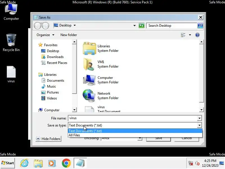This screenshot has height=169, width=225.
Task: Click the Show desktop icon beside the clock
Action: point(222,163)
